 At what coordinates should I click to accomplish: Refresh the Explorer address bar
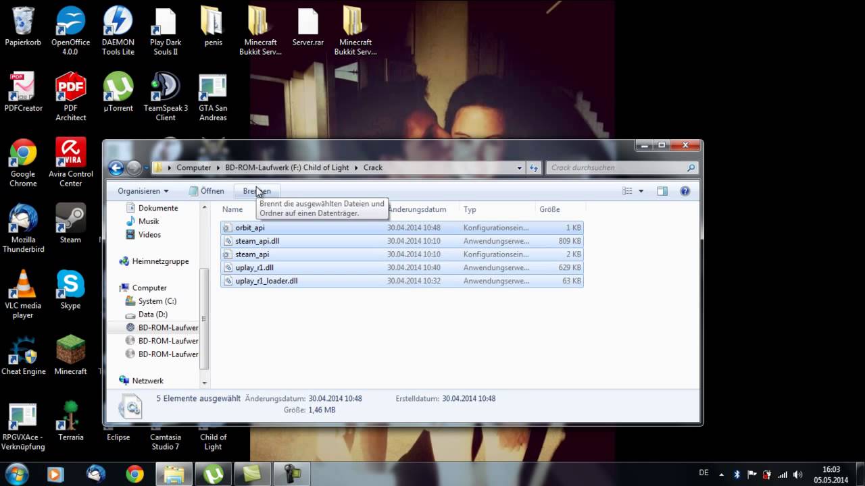(x=534, y=167)
